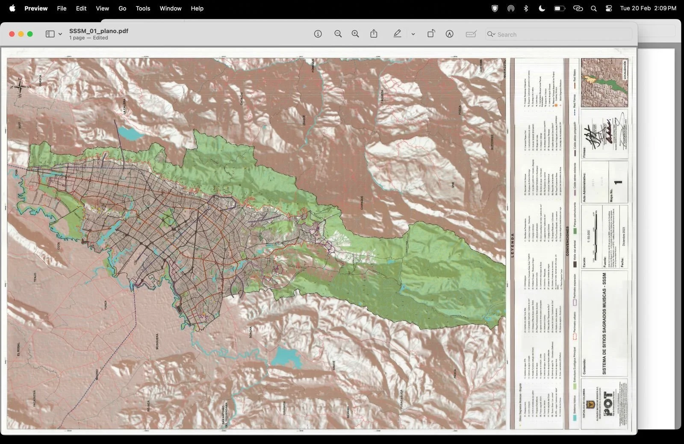Click the compass rose on the map
684x444 pixels.
(x=19, y=87)
